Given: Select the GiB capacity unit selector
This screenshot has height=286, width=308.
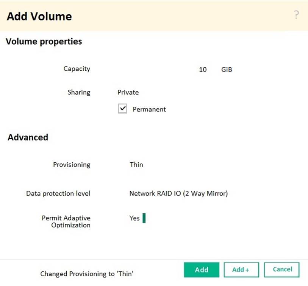Looking at the screenshot, I should 227,70.
